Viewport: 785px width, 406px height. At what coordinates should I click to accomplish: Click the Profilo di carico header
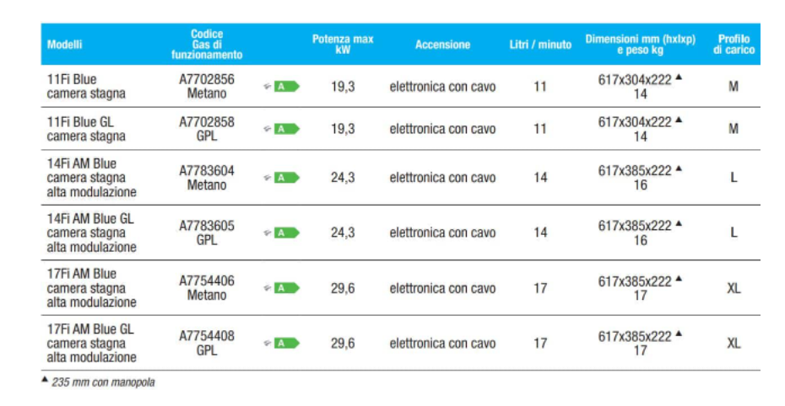click(x=734, y=45)
